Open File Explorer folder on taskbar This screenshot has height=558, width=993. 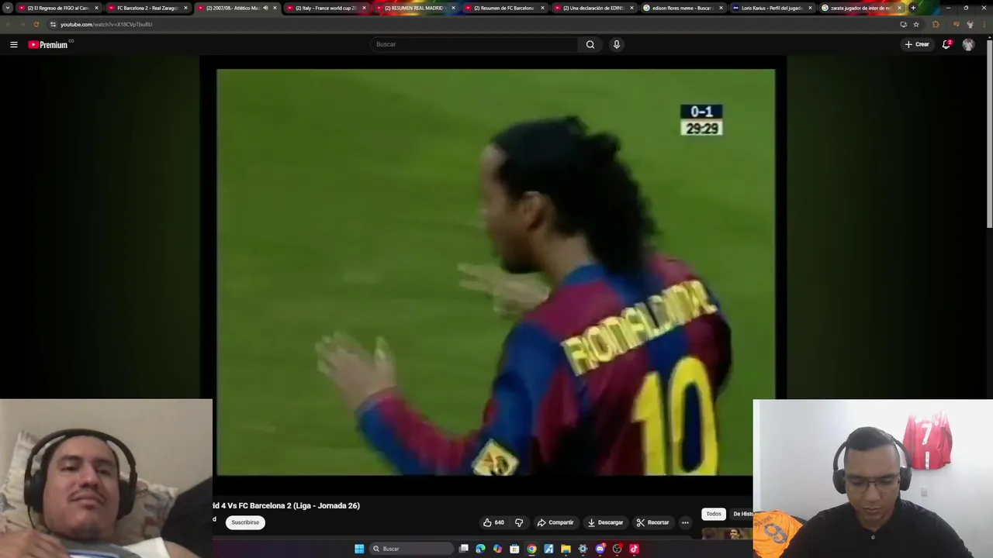[566, 549]
